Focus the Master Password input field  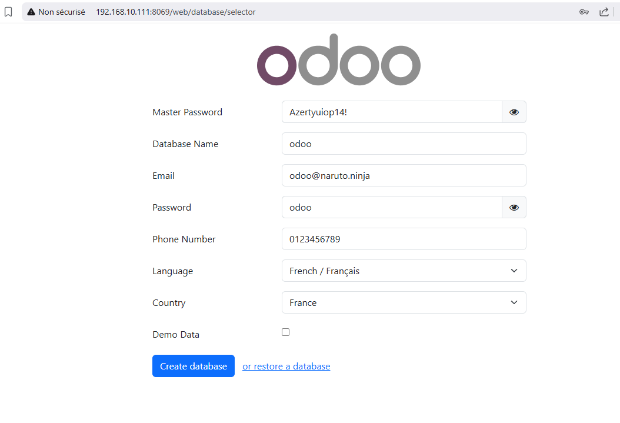coord(391,112)
